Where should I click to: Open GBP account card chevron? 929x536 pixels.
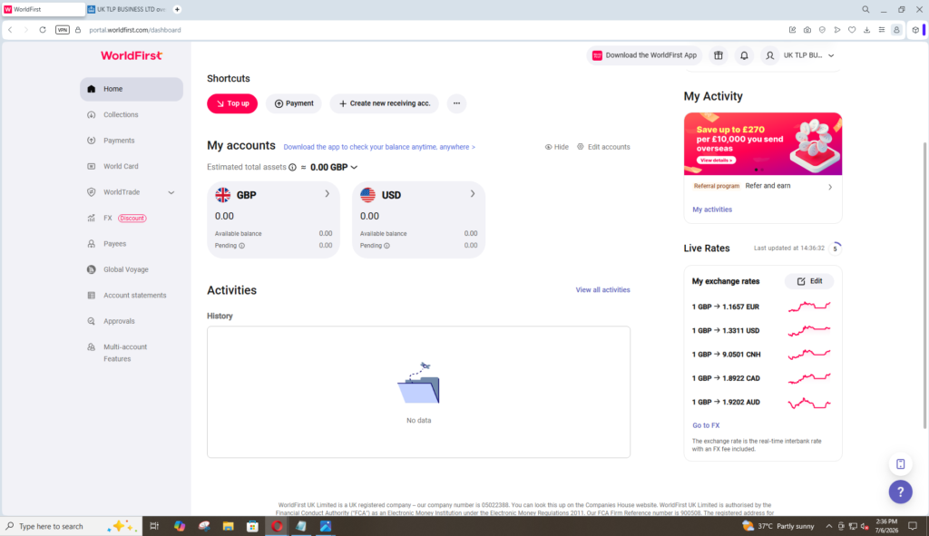pos(327,194)
